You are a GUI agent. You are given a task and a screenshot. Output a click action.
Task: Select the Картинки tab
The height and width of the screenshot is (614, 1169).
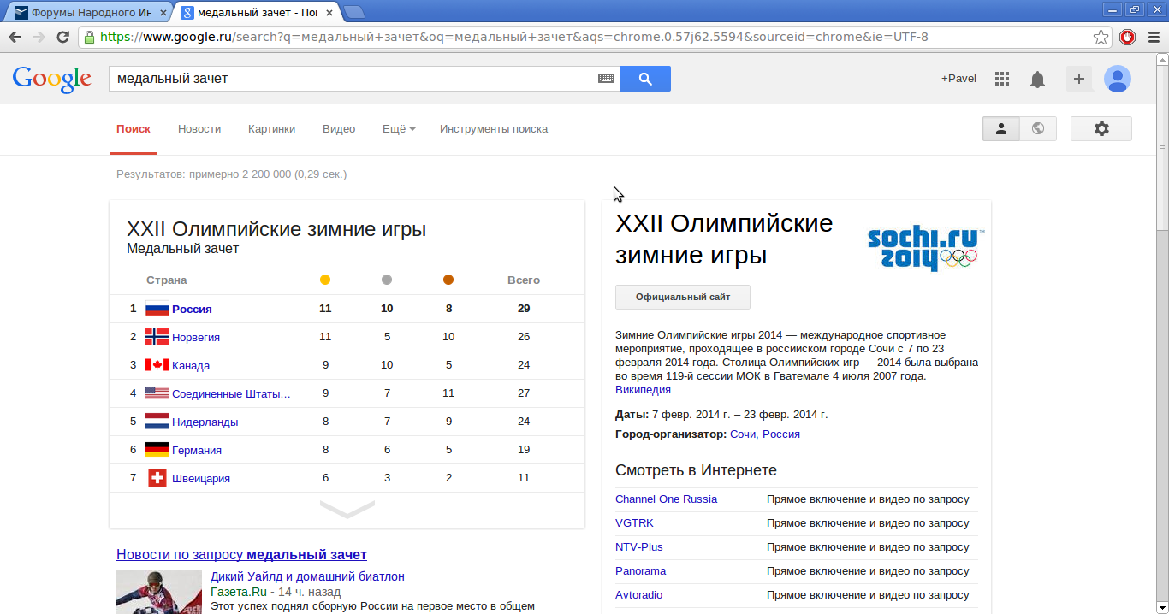272,129
